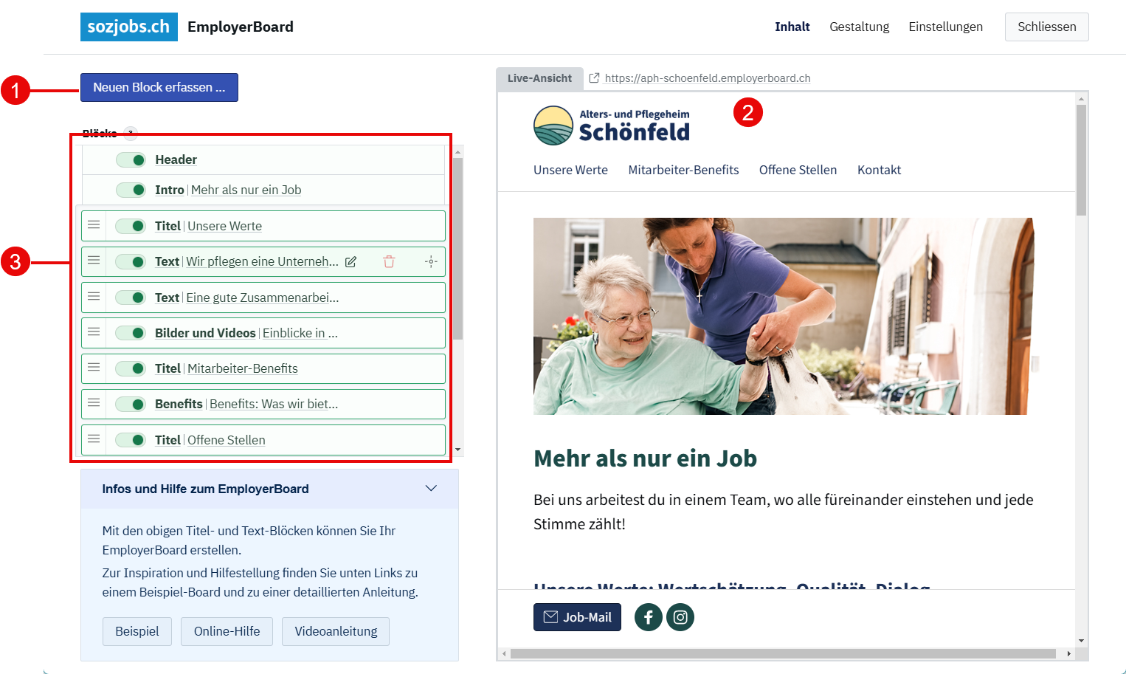Switch to the Gestaltung tab
This screenshot has height=674, width=1126.
click(x=859, y=27)
